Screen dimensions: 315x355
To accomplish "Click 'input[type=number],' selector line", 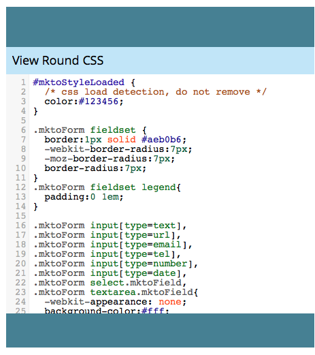I will pos(116,264).
